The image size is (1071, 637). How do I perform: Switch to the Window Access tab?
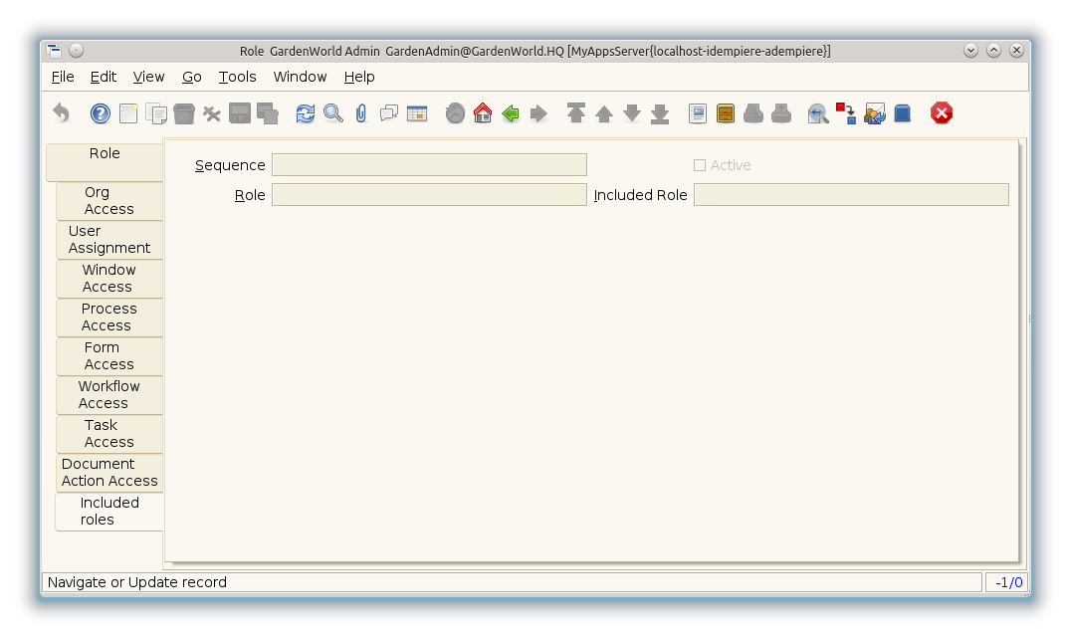108,279
